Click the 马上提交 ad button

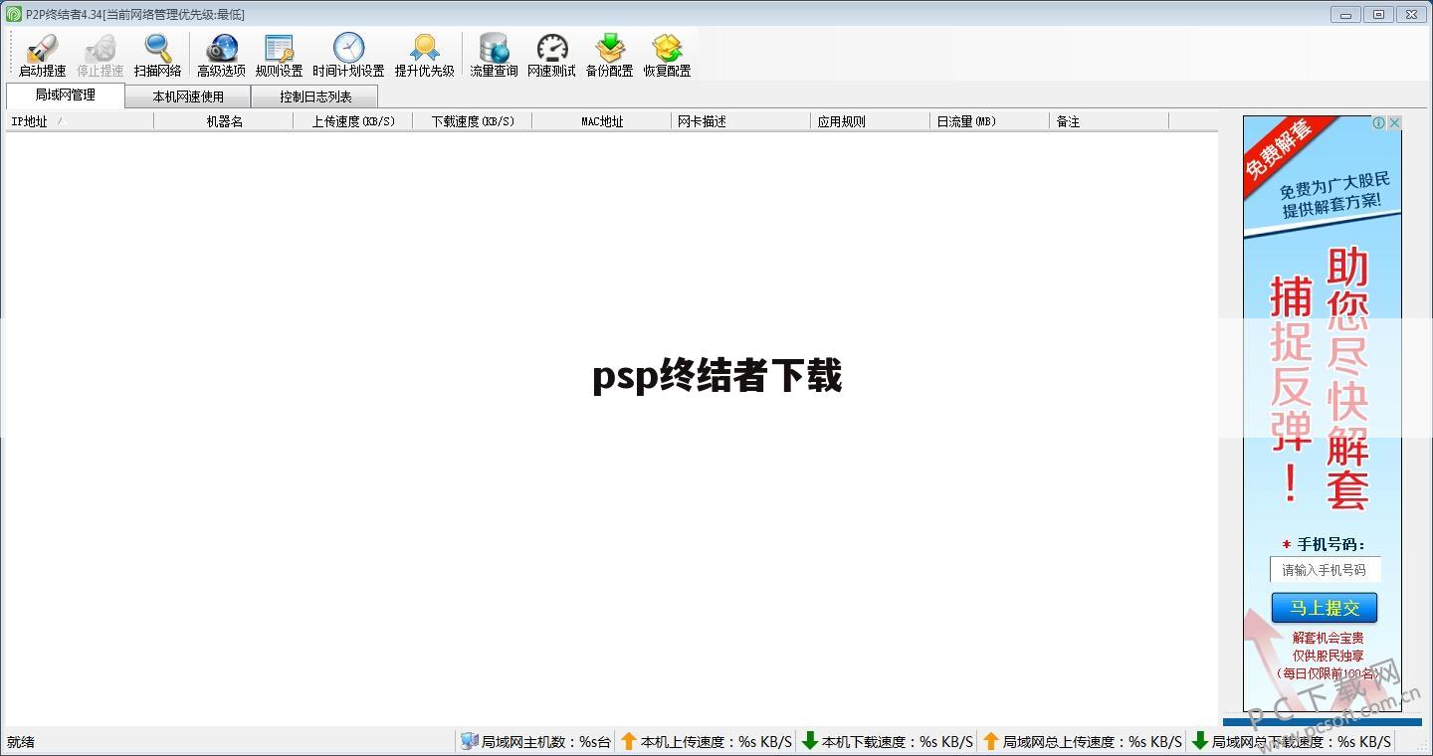pos(1325,608)
